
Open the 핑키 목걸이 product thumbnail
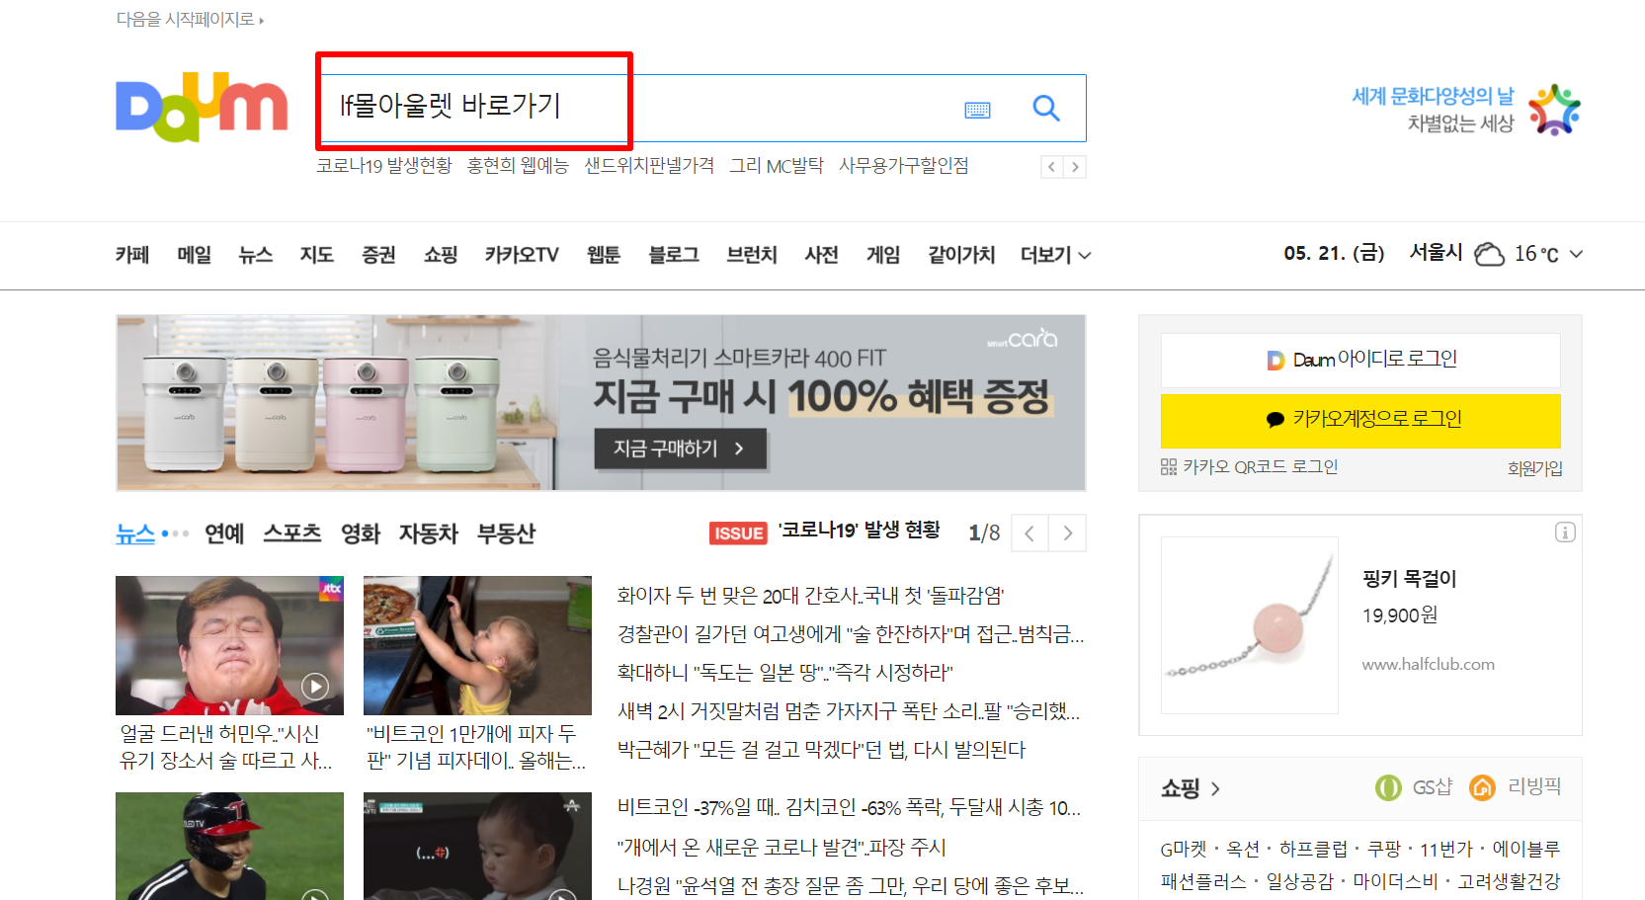coord(1249,625)
